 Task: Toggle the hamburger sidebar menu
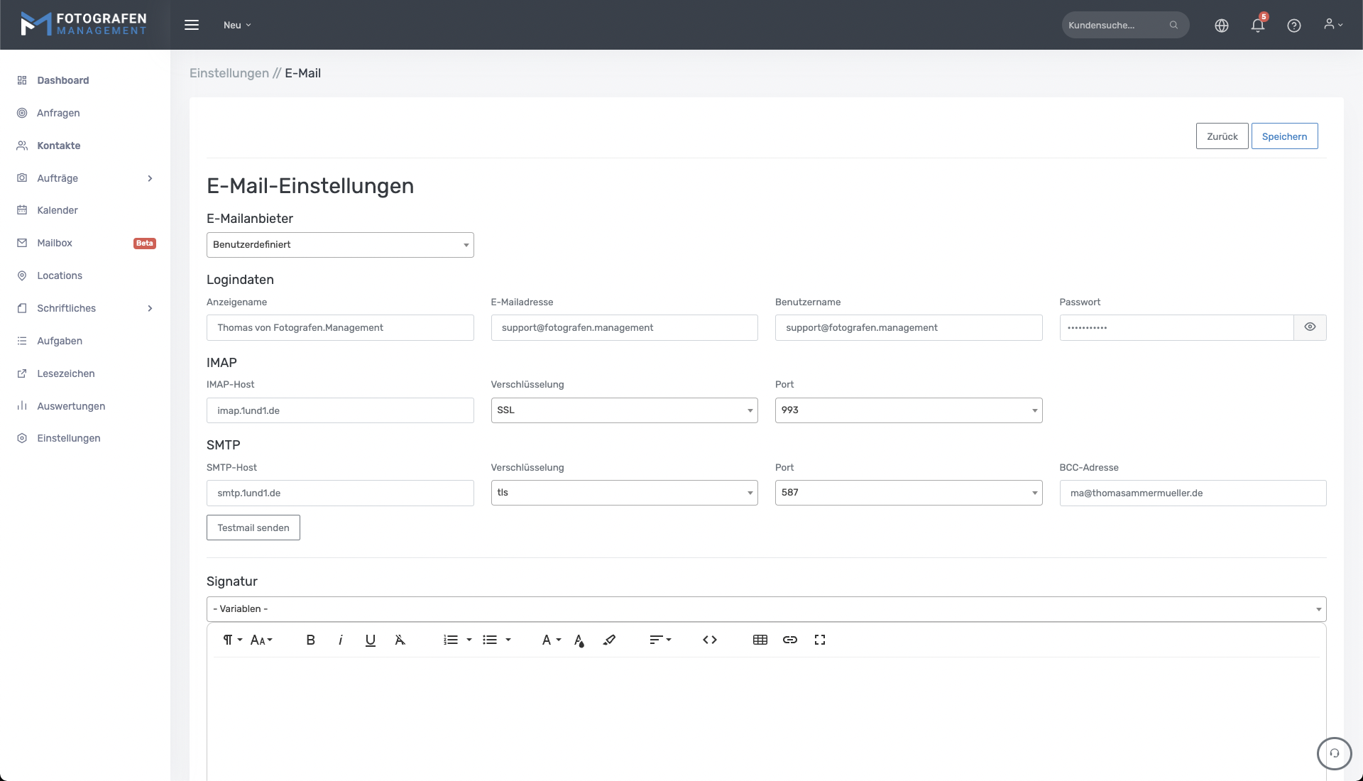(192, 25)
